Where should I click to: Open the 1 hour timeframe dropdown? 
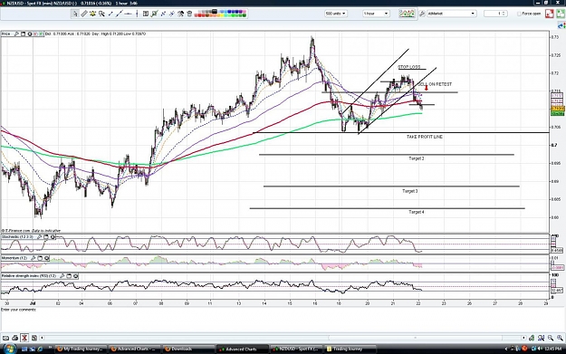tap(376, 14)
